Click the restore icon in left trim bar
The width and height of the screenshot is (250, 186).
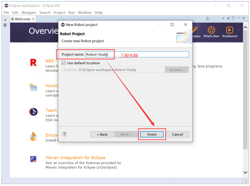coord(5,20)
